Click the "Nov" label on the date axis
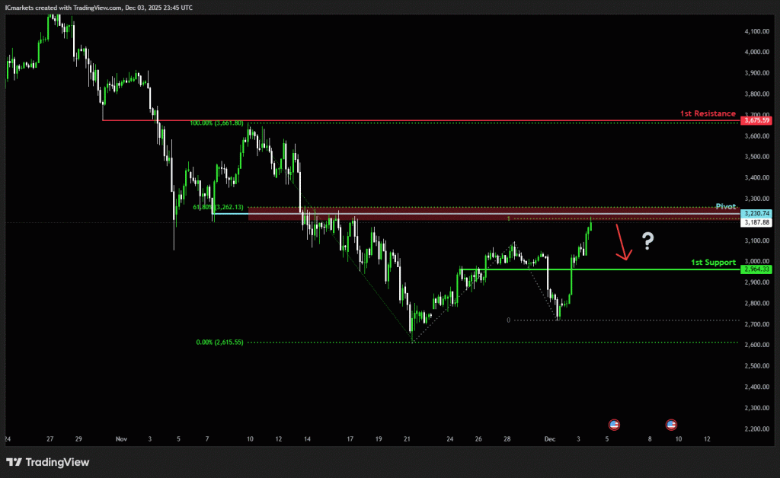The width and height of the screenshot is (780, 478). point(120,439)
